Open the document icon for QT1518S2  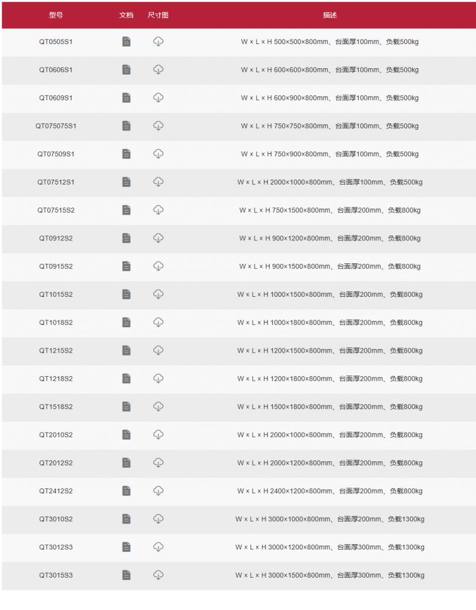[x=126, y=407]
